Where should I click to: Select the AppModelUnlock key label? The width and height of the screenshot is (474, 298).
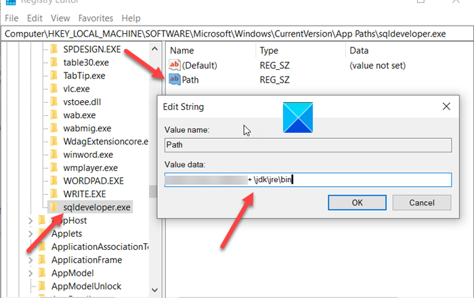tap(86, 286)
